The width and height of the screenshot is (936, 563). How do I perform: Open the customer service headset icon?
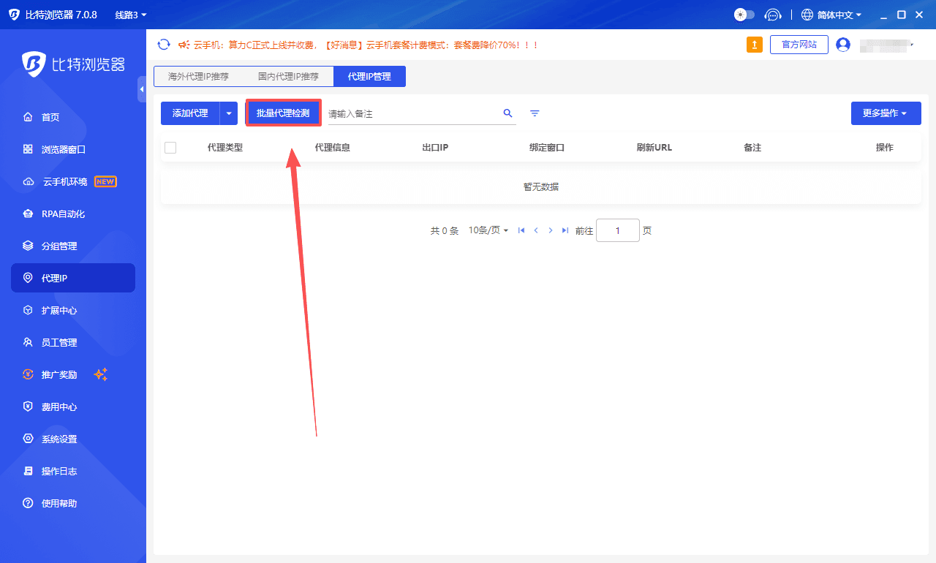pos(772,15)
